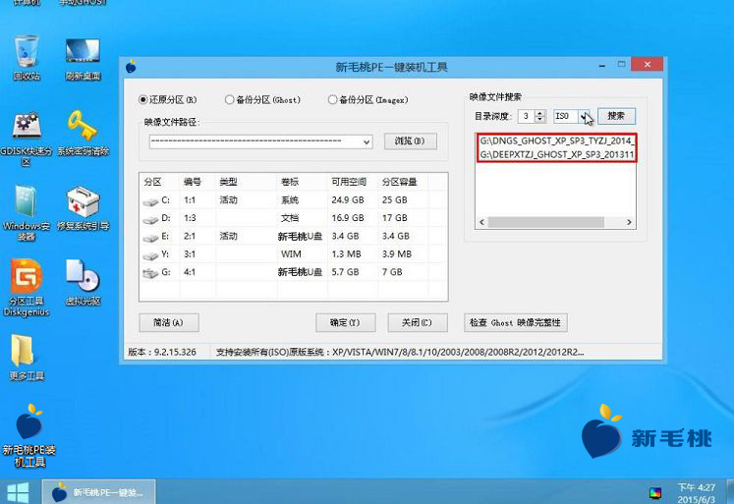Click the 浏览 (B) browse button

click(x=410, y=140)
